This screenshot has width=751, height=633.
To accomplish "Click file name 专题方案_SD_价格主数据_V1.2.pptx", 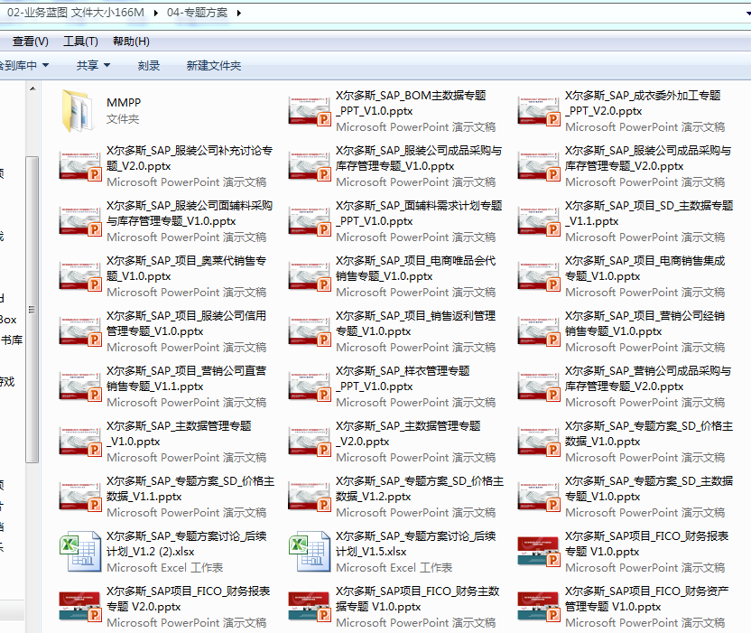I will tap(420, 489).
